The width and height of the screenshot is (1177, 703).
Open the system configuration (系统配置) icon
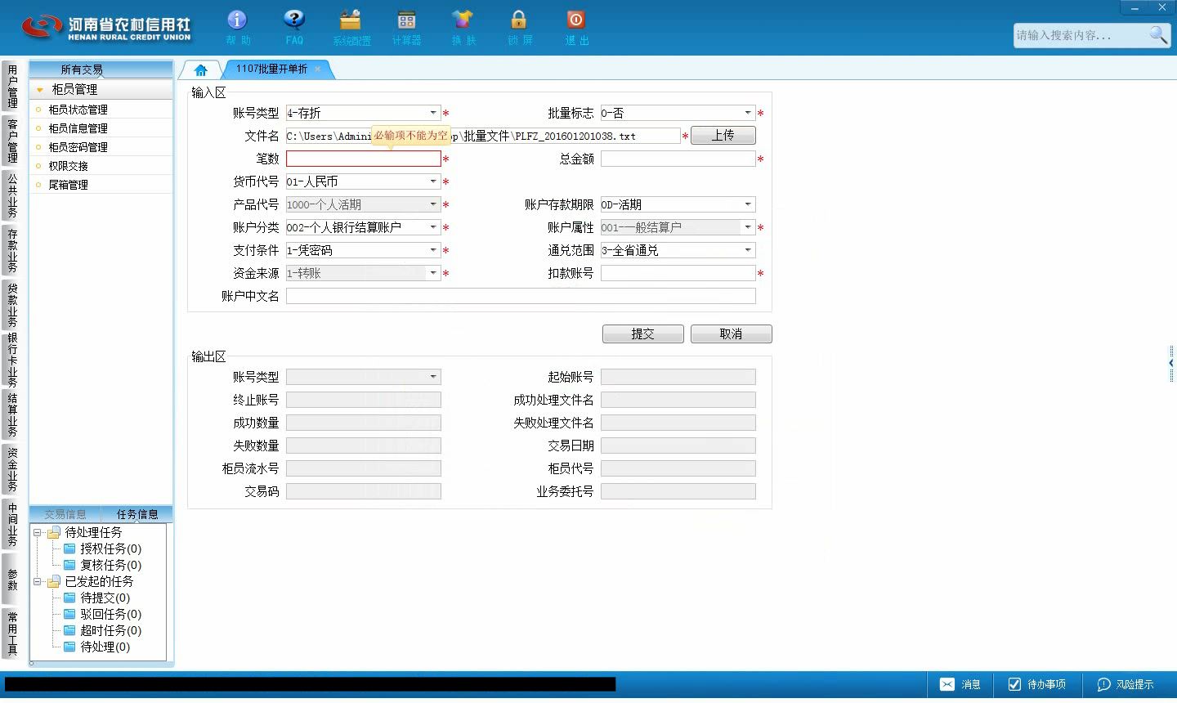coord(351,27)
